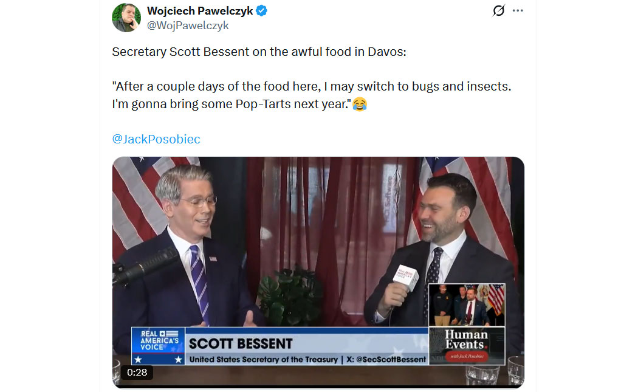This screenshot has height=392, width=638.
Task: Visit the @WojPawelczyk handle
Action: pos(188,26)
